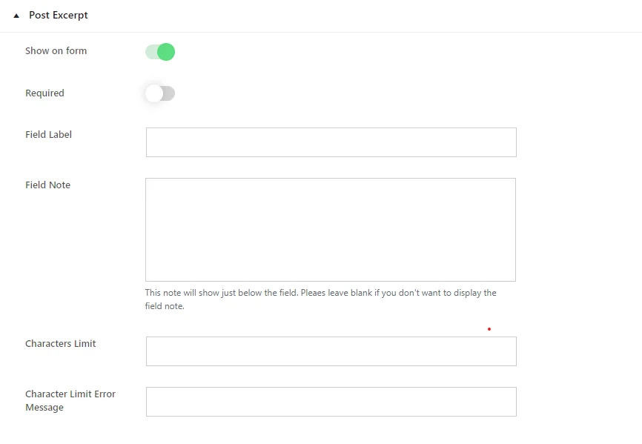Viewport: 642px width, 444px height.
Task: Select the "Field Note" caption
Action: [48, 185]
